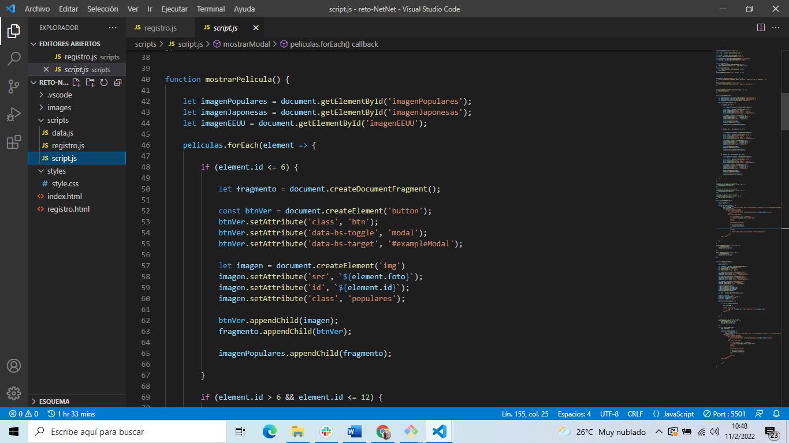Open the Search view in activity bar
The image size is (789, 443).
click(x=14, y=58)
